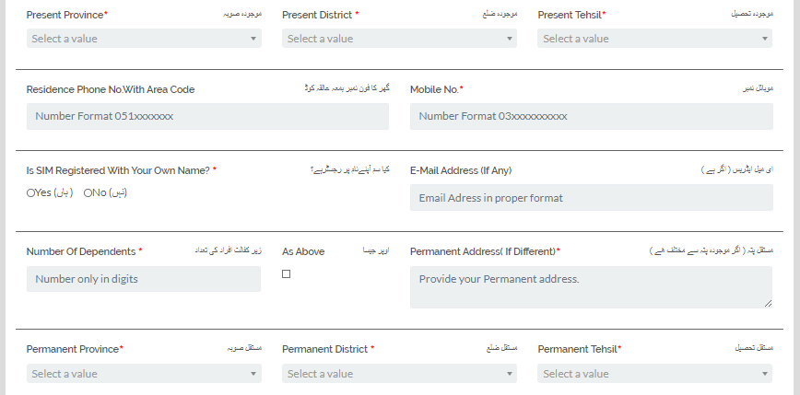
Task: Select Yes for SIM registered question
Action: tap(32, 193)
